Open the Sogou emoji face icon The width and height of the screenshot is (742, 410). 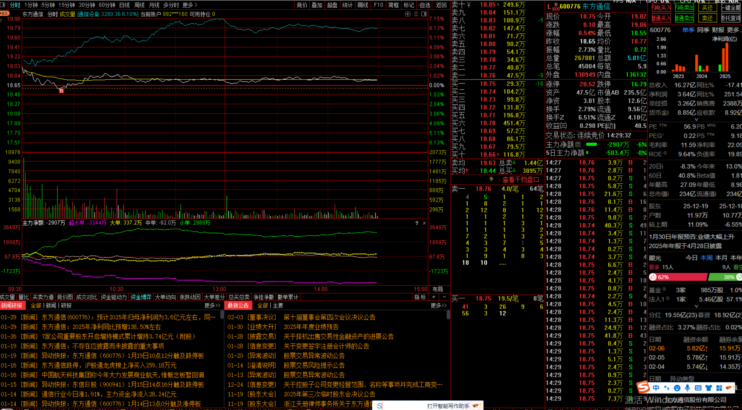[677, 388]
